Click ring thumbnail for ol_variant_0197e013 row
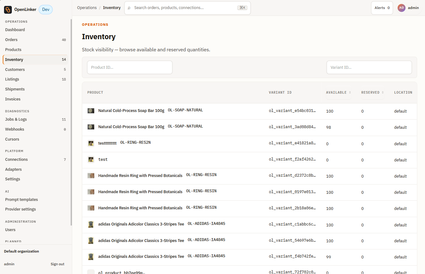This screenshot has height=274, width=425. coord(91,192)
